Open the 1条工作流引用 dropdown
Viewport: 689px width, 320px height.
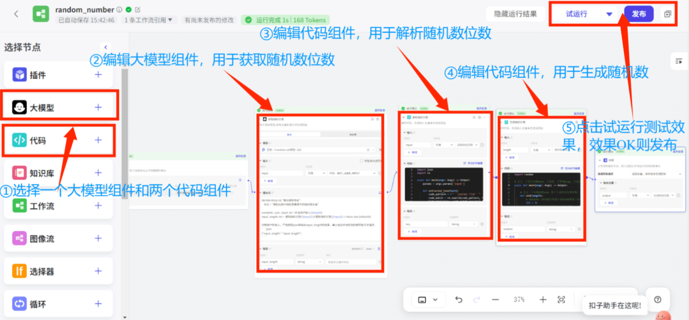pos(148,20)
